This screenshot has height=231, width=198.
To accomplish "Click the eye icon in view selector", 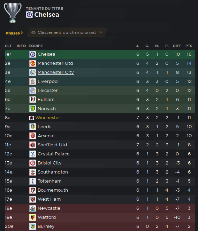I will [33, 32].
